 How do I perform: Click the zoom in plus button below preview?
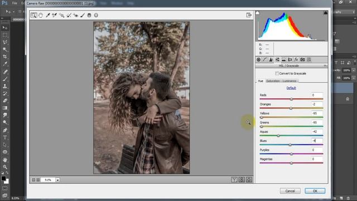[x=38, y=180]
